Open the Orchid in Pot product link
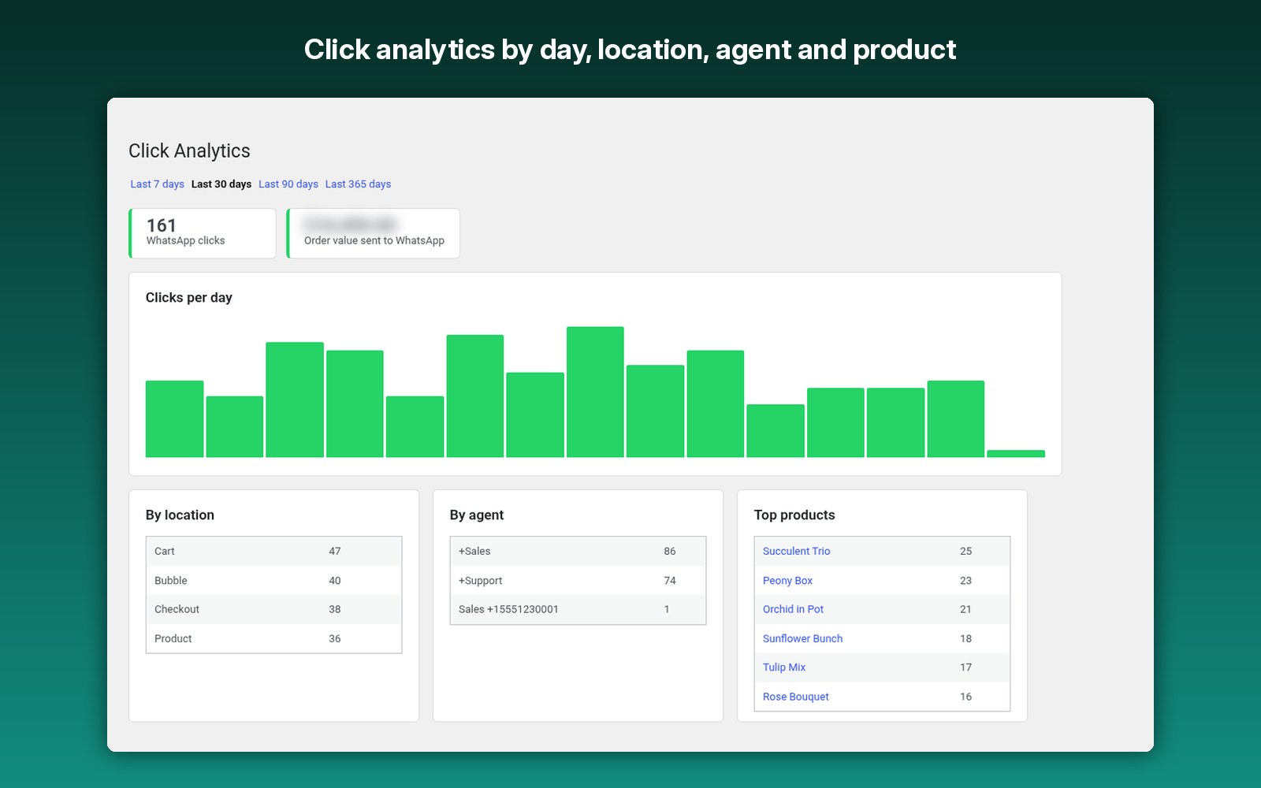This screenshot has height=788, width=1261. click(x=793, y=609)
